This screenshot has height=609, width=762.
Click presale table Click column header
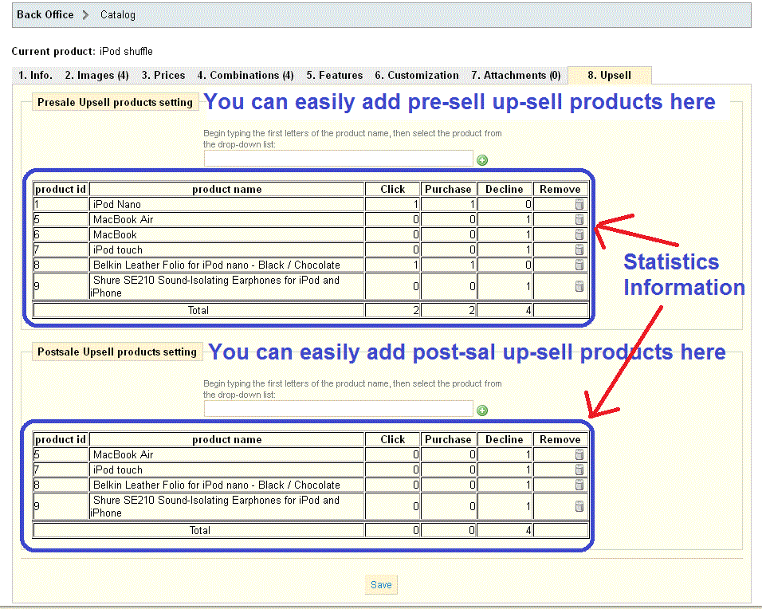click(x=393, y=189)
